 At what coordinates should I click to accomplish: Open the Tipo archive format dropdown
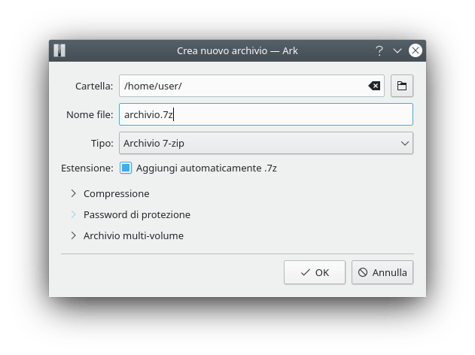(266, 143)
